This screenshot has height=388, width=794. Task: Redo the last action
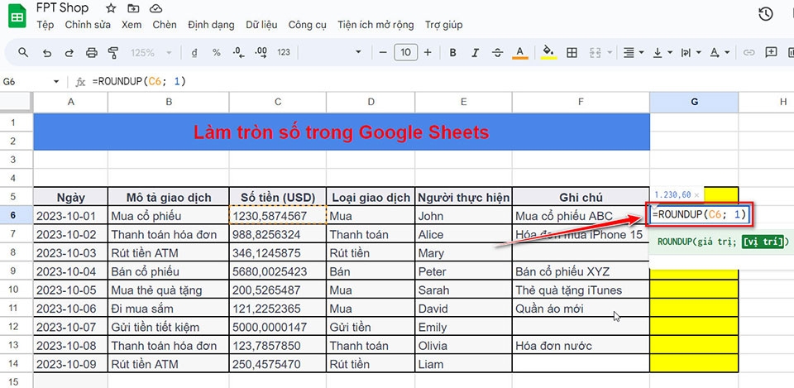(69, 52)
